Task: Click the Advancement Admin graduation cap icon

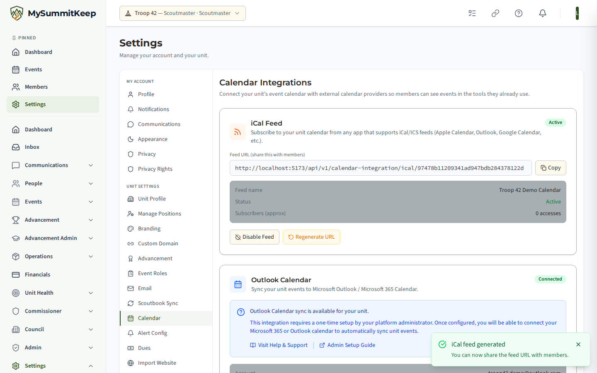Action: pos(16,238)
